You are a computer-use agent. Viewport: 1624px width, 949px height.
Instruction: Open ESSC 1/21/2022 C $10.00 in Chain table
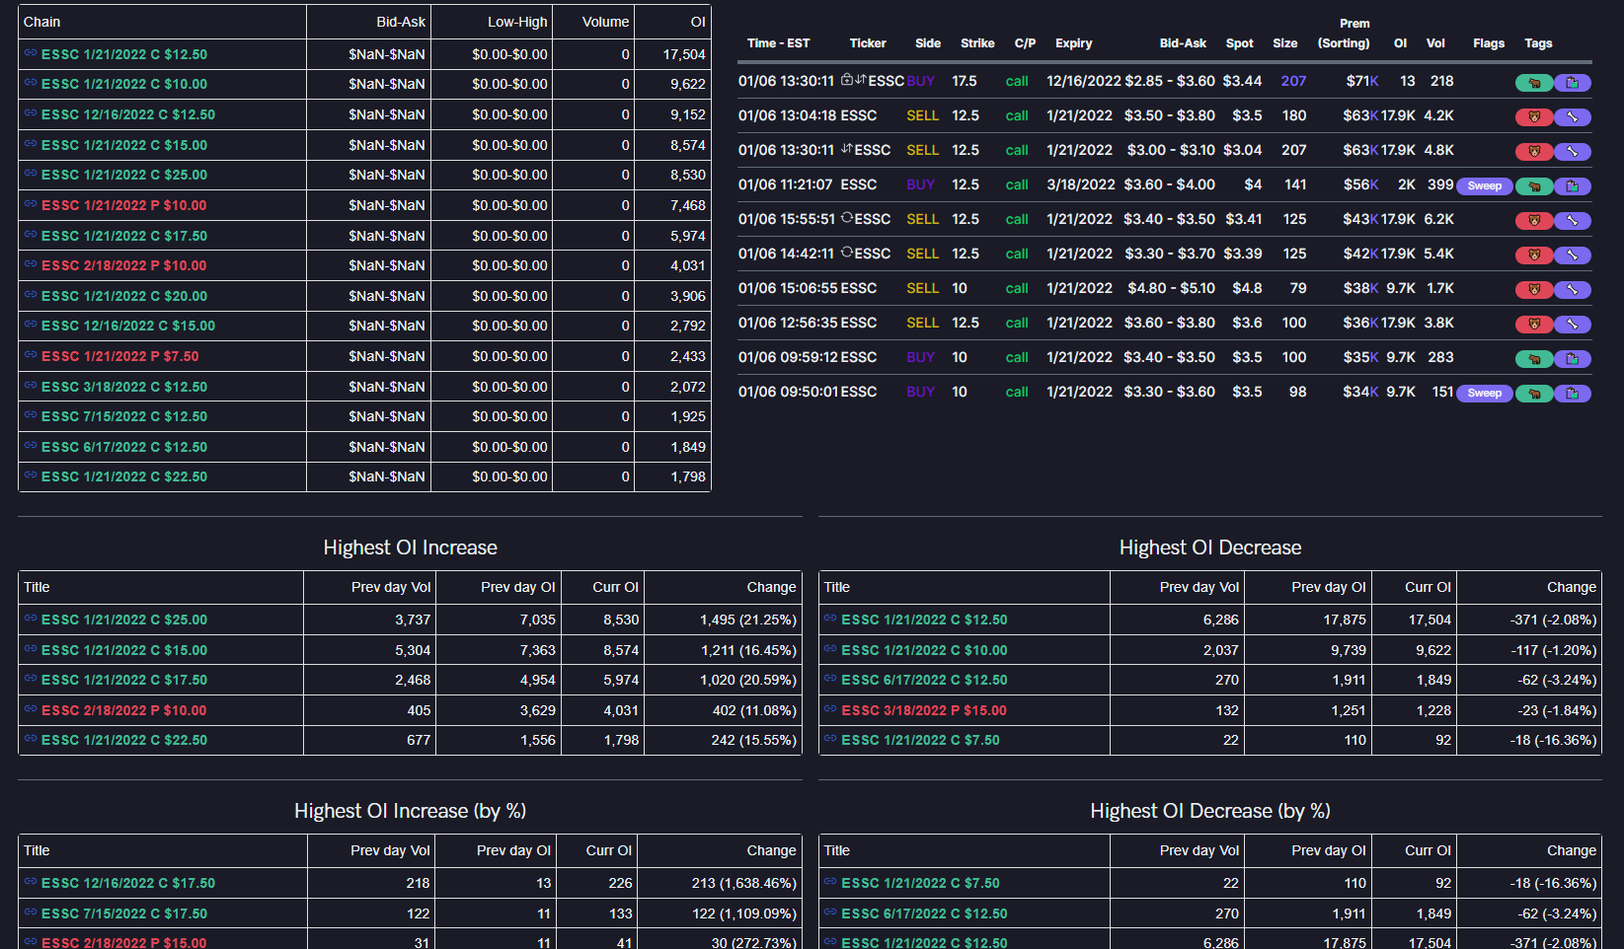click(x=124, y=84)
